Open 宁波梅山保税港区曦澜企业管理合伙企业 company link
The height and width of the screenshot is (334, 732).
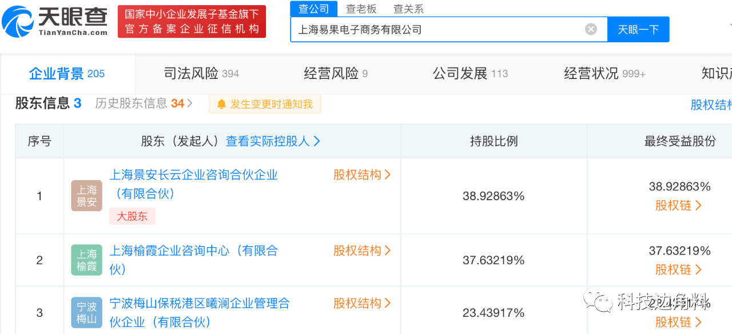200,312
